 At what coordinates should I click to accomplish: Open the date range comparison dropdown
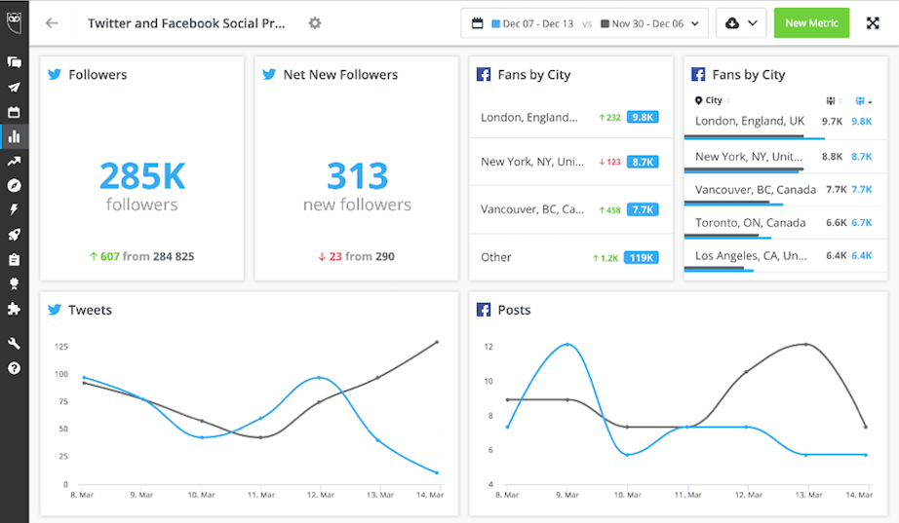point(583,23)
